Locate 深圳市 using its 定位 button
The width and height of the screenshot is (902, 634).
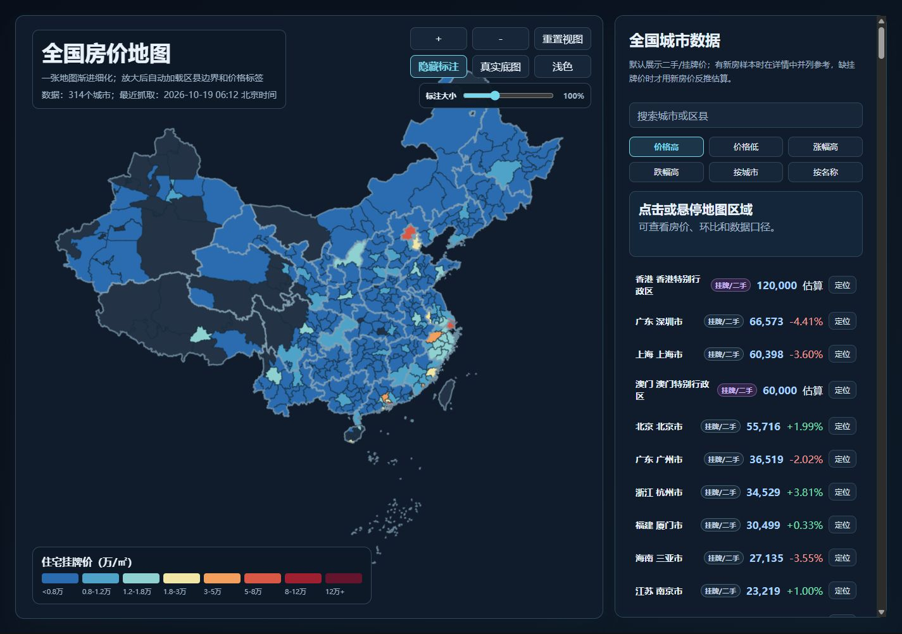(x=842, y=321)
